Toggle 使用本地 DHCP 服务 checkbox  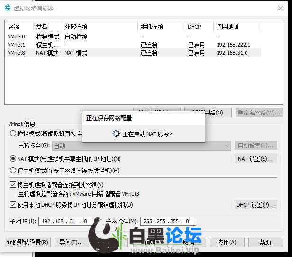tap(13, 205)
